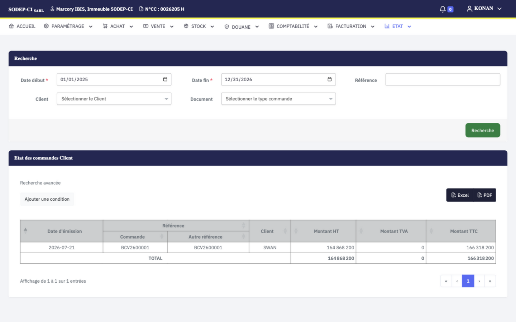Screen dimensions: 516x322
Task: Select the BCV2600001 Commande cell
Action: click(135, 248)
